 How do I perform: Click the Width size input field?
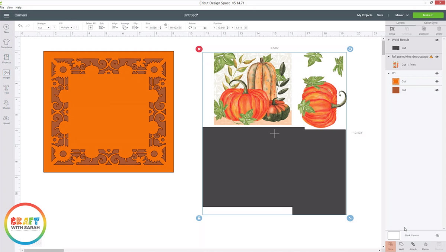pos(155,28)
